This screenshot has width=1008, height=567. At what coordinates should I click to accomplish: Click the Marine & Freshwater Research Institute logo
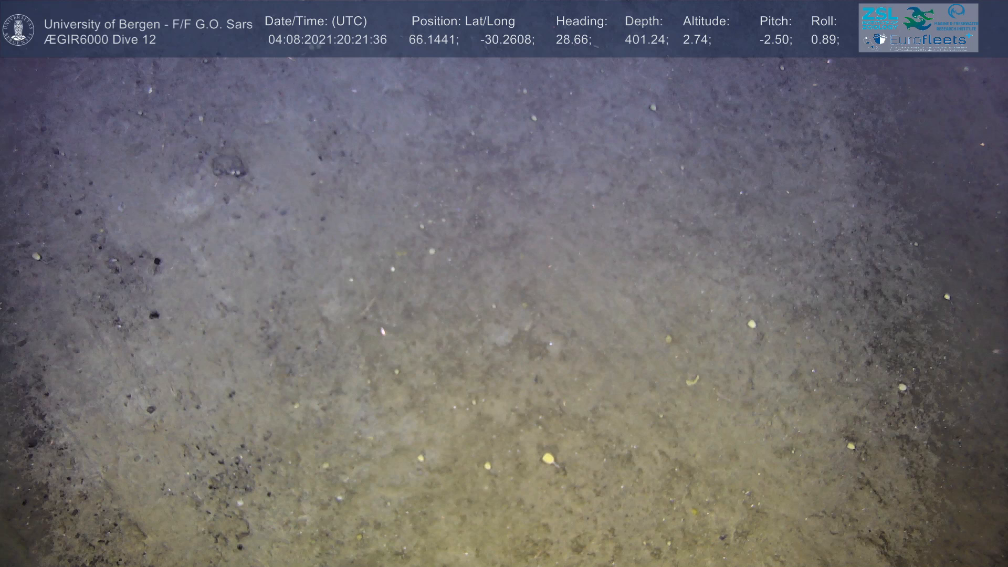[957, 17]
